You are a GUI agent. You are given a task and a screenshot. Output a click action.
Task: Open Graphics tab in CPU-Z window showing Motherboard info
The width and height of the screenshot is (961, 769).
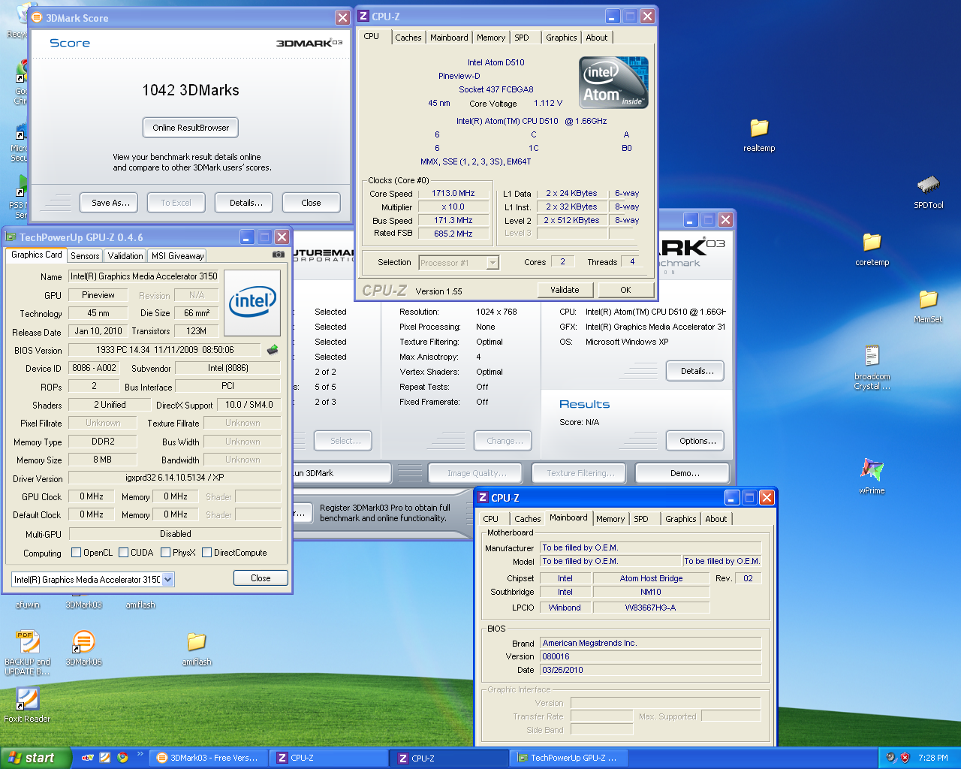pyautogui.click(x=681, y=519)
